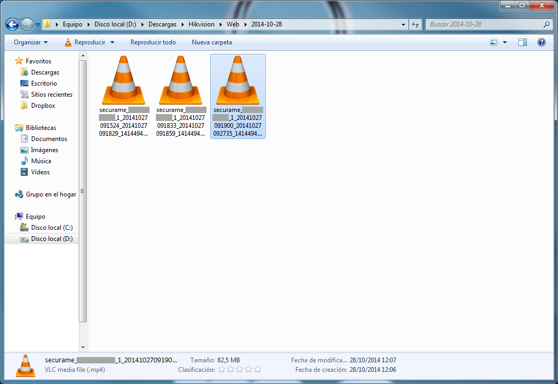Click VLC media file (.mp4) label
Viewport: 558px width, 384px height.
pos(75,370)
